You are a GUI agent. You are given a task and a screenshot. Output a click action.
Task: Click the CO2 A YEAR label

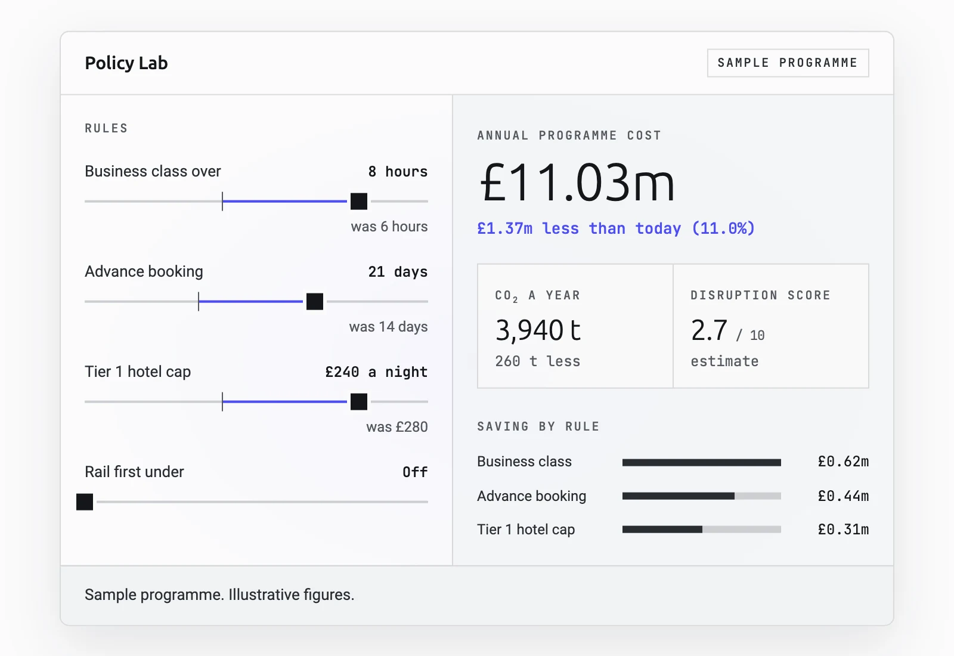pos(537,296)
